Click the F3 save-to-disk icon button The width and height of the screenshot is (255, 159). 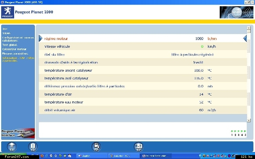pyautogui.click(x=96, y=146)
